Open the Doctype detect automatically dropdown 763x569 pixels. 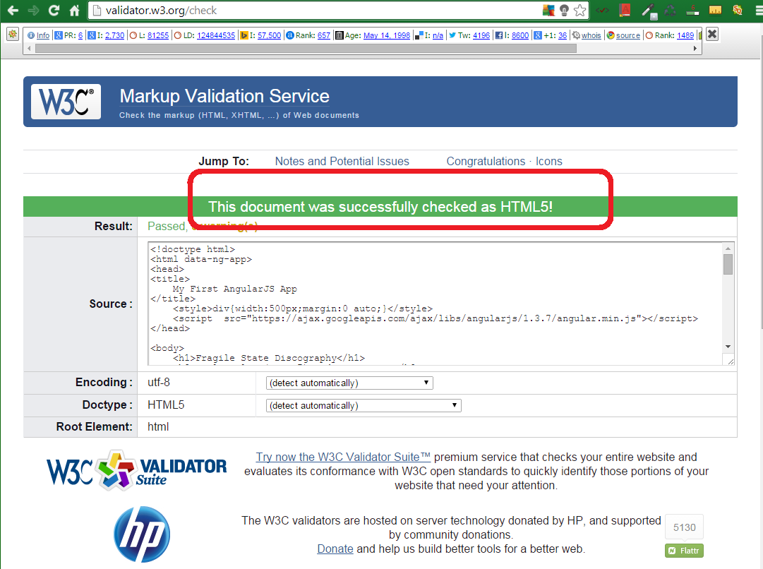(363, 405)
